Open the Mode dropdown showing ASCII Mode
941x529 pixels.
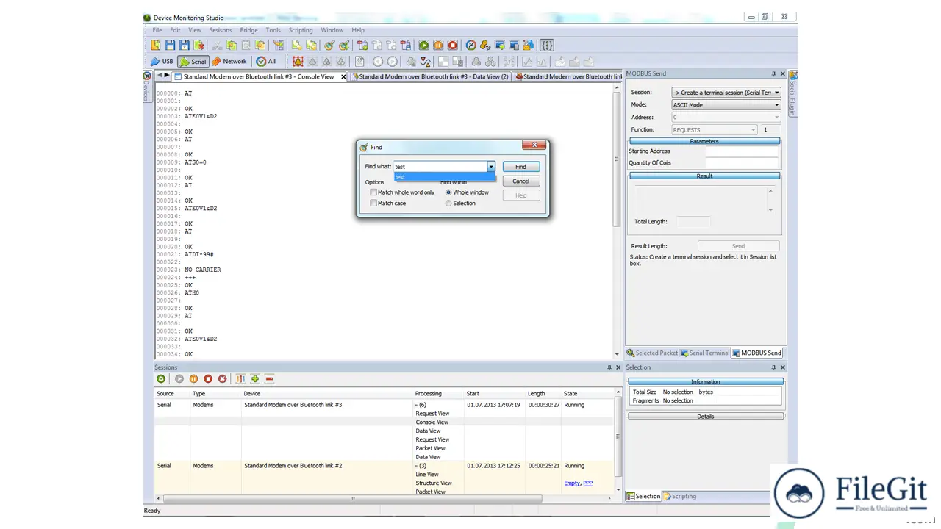(777, 105)
